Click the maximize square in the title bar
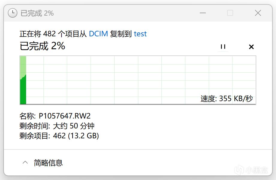 tap(230, 13)
